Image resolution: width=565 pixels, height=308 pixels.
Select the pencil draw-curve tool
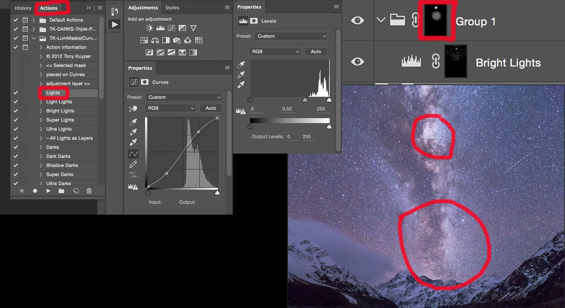coord(133,164)
